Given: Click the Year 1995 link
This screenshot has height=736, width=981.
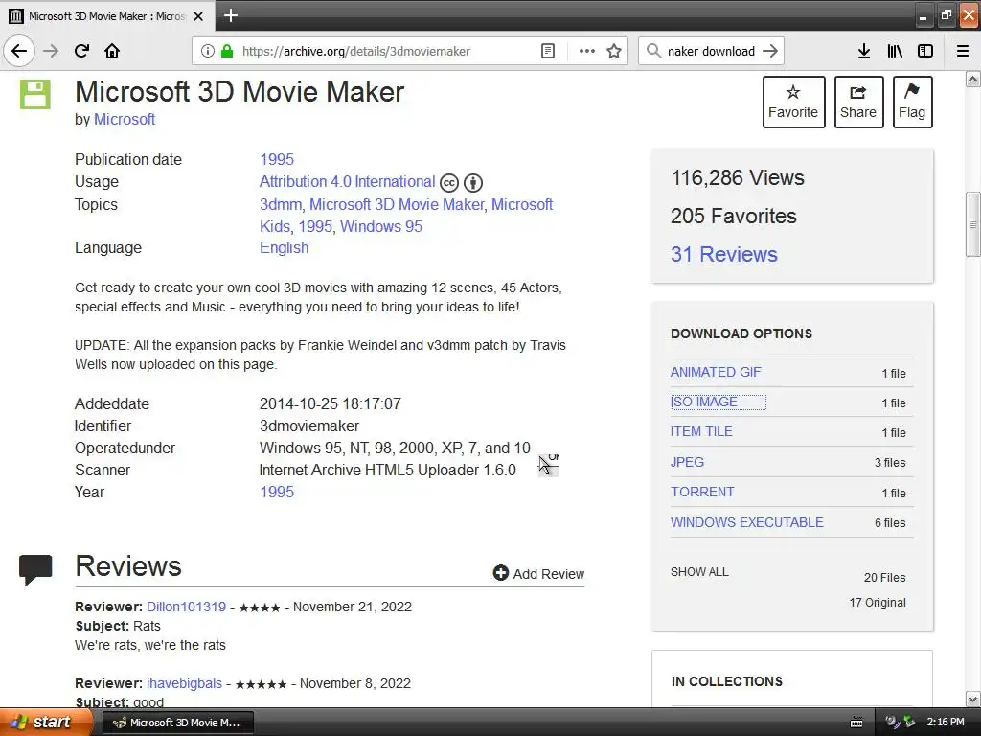Looking at the screenshot, I should [x=277, y=492].
